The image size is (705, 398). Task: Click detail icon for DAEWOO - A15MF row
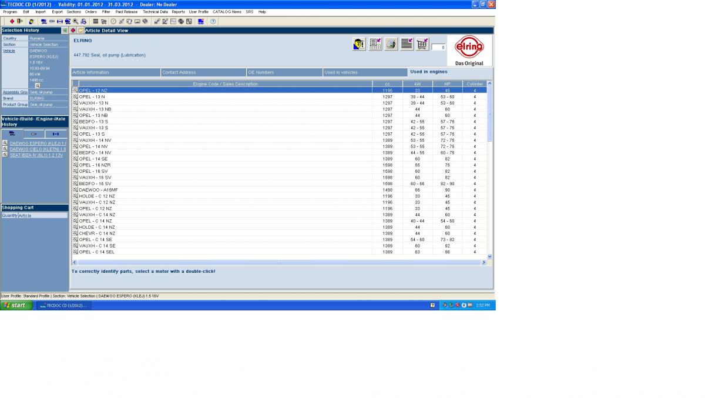click(x=75, y=190)
